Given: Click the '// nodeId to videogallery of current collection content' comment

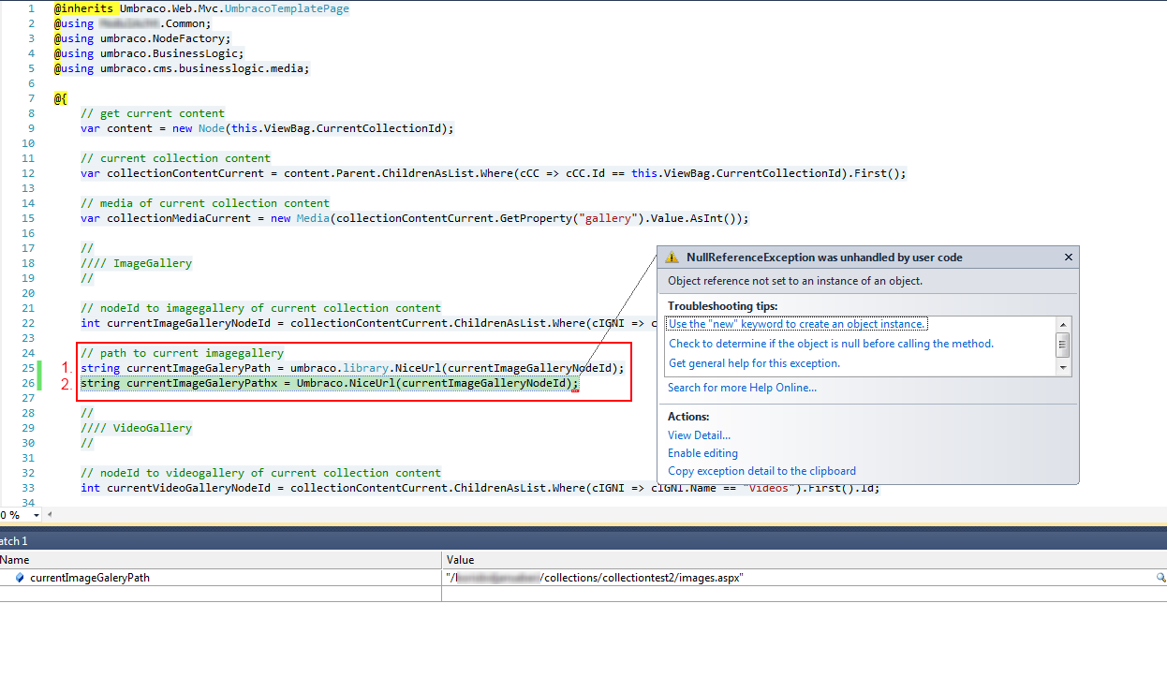Looking at the screenshot, I should pos(260,473).
